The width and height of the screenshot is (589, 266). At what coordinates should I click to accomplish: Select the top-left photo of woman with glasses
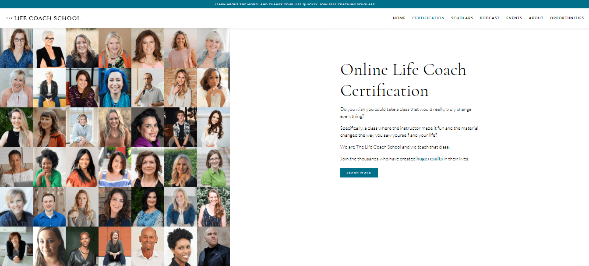point(16,48)
